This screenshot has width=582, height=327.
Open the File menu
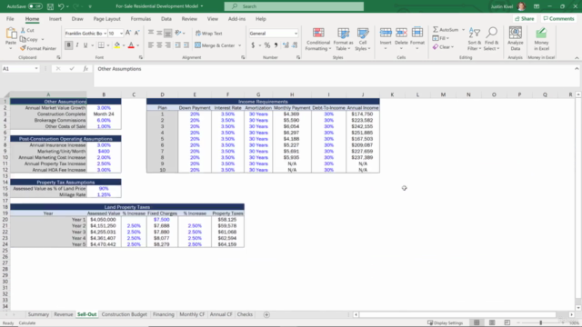click(10, 19)
